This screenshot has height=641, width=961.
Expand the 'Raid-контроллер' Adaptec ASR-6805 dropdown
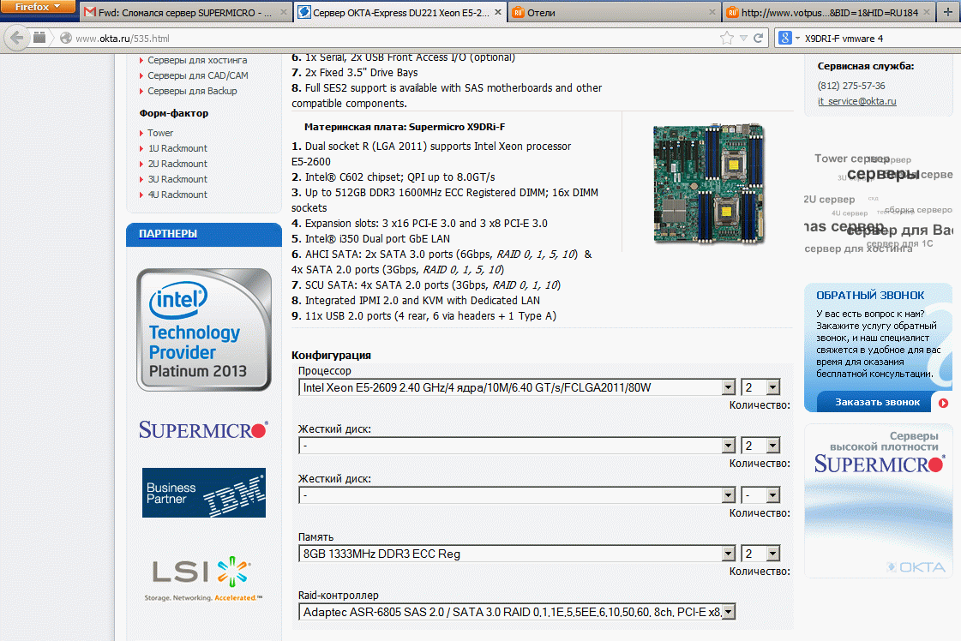517,612
